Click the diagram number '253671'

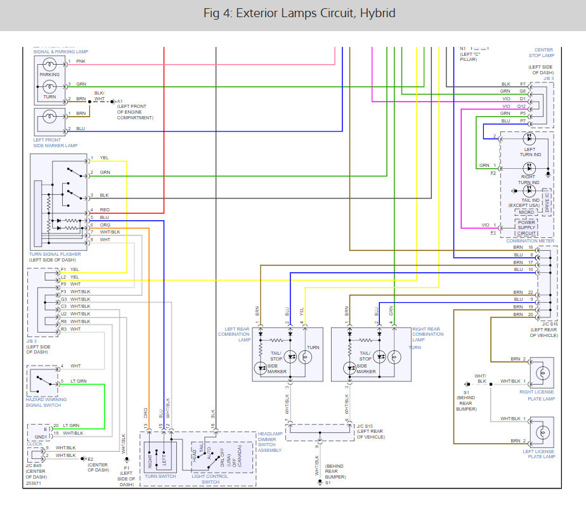pos(34,483)
